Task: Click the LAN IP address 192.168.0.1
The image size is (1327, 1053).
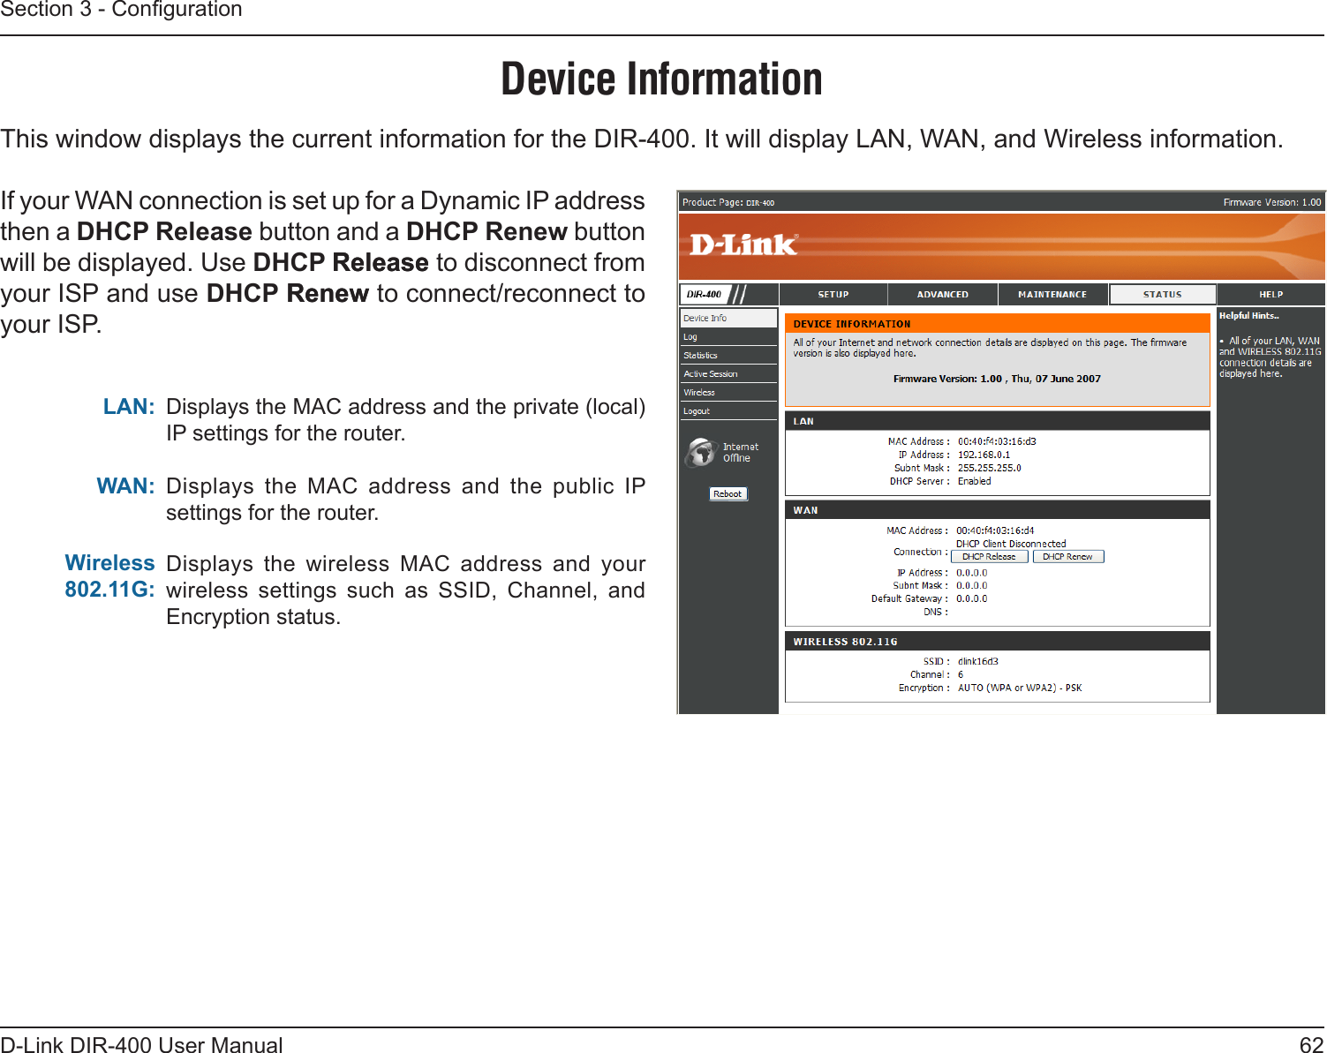Action: click(984, 455)
